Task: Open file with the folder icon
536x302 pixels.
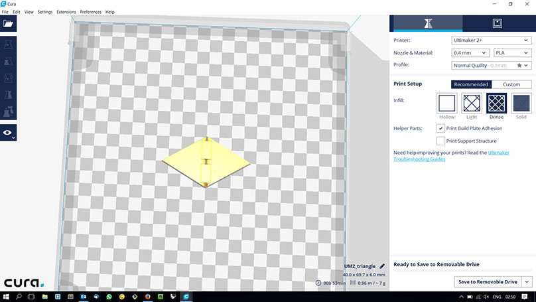Action: pyautogui.click(x=8, y=24)
